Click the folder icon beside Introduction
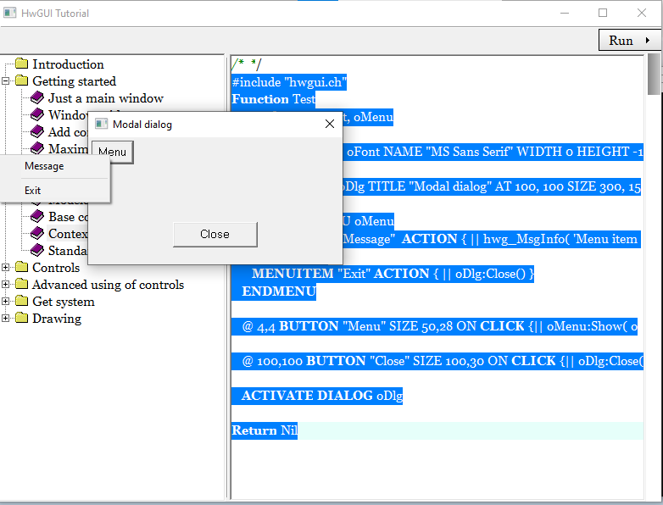663x505 pixels. (21, 64)
